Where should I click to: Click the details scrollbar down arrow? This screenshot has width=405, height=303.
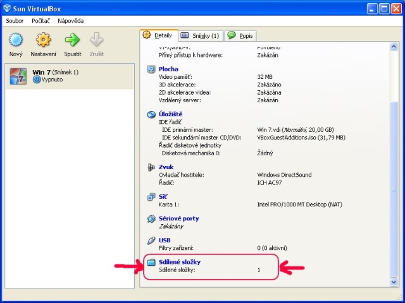[x=394, y=282]
